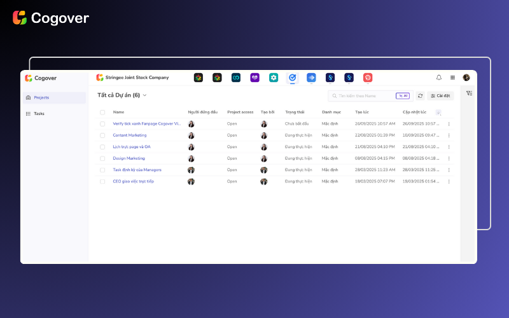Tick the checkbox for Design Marketing

coord(102,158)
